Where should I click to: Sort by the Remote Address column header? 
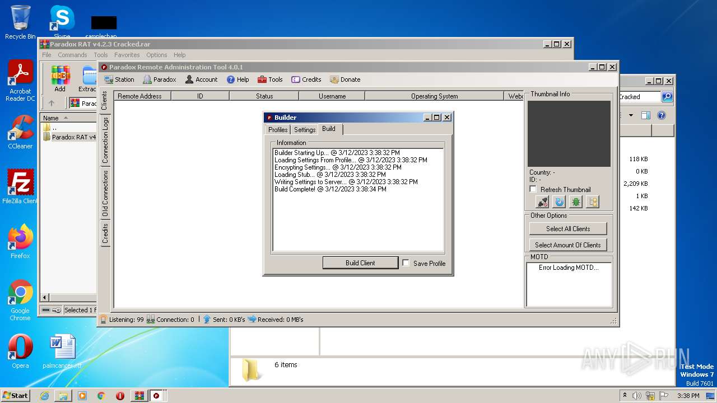tap(142, 96)
